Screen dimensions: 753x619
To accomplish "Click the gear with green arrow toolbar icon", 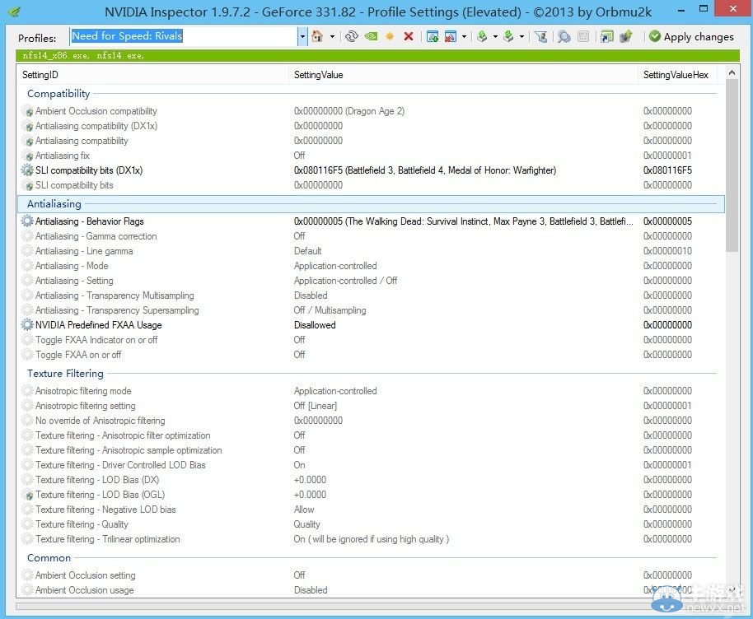I will (626, 36).
